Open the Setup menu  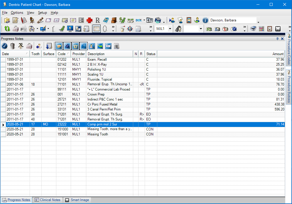pyautogui.click(x=42, y=13)
